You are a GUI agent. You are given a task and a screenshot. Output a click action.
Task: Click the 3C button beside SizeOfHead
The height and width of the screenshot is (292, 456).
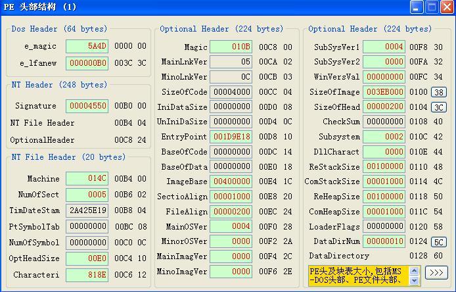[438, 107]
